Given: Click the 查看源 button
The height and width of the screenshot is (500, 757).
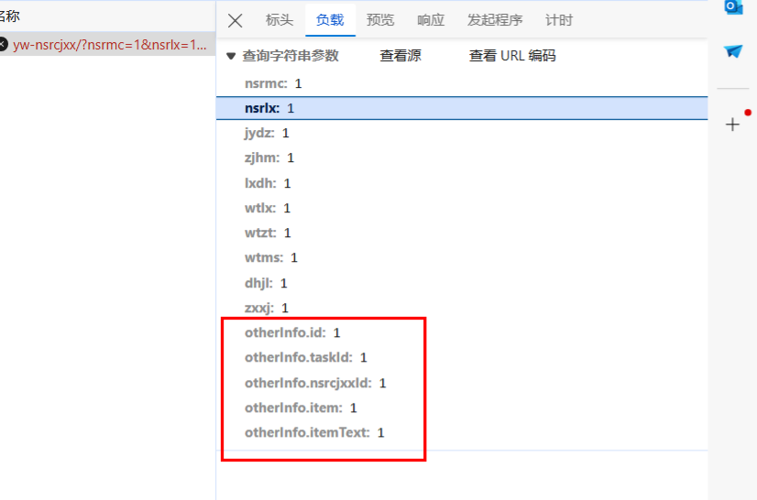Looking at the screenshot, I should (400, 56).
